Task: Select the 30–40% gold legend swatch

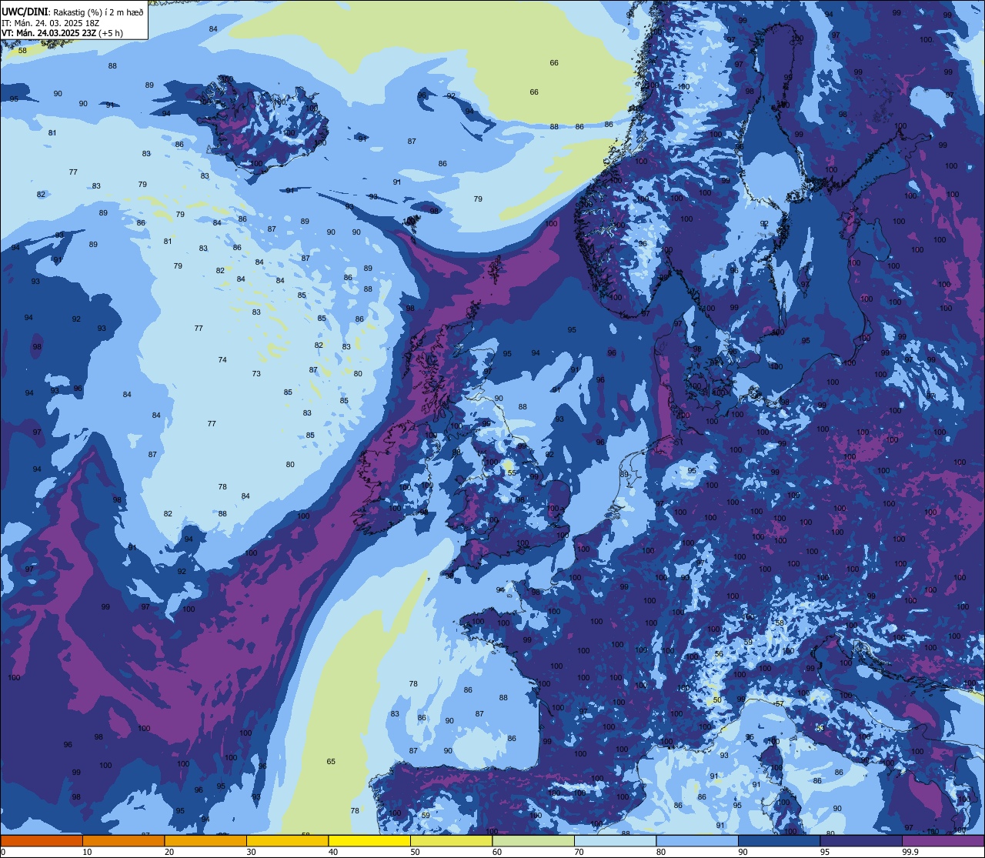Action: 287,840
